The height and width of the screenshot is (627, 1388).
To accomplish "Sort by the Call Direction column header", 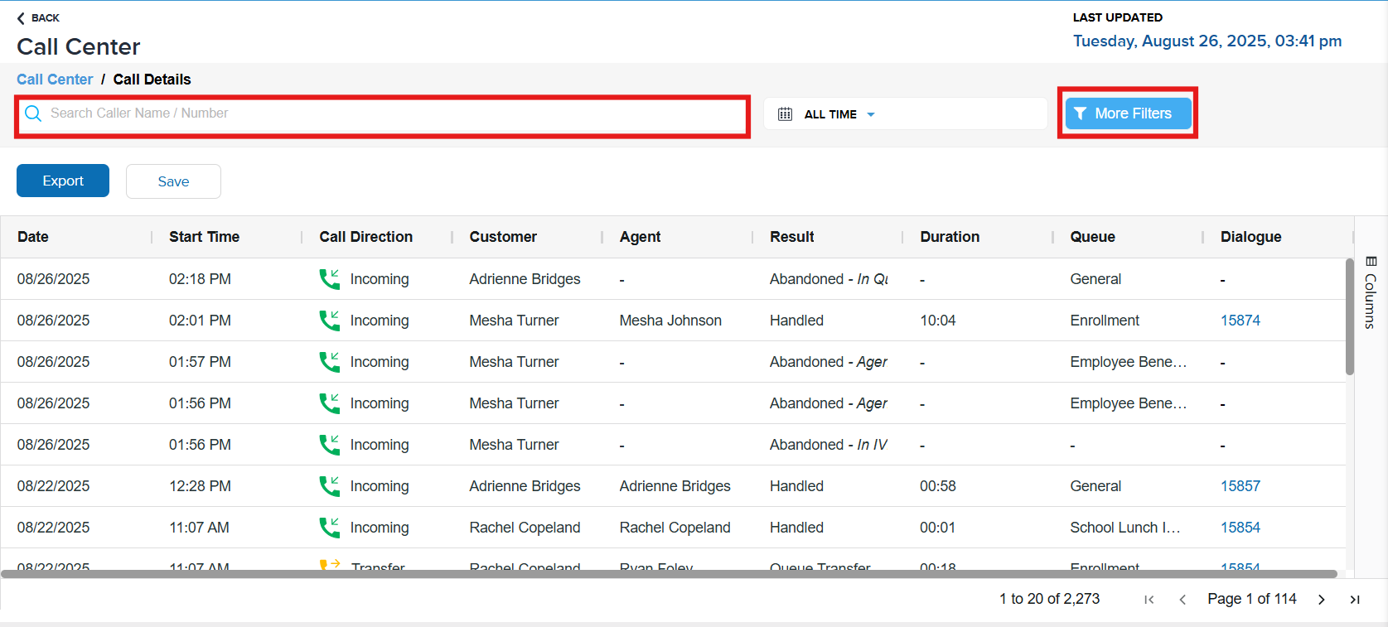I will (365, 237).
